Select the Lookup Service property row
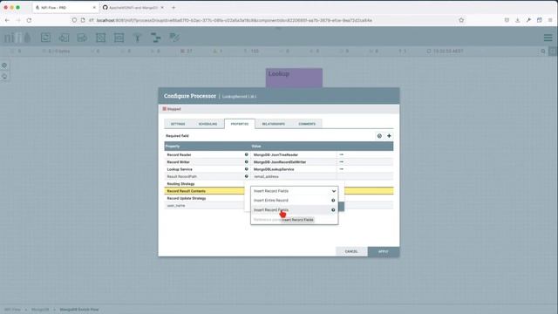The height and width of the screenshot is (314, 558). click(x=279, y=169)
